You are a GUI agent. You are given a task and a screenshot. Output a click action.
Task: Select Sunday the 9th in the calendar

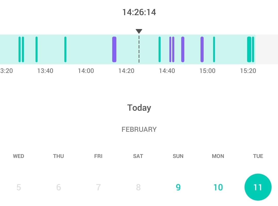click(178, 187)
